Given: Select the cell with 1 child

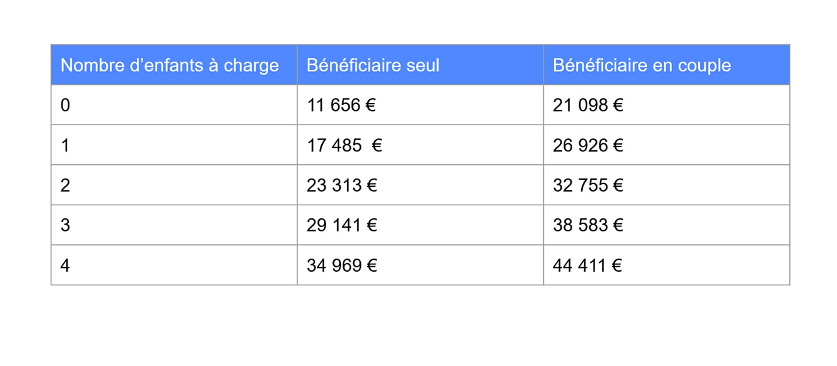Looking at the screenshot, I should [x=65, y=145].
